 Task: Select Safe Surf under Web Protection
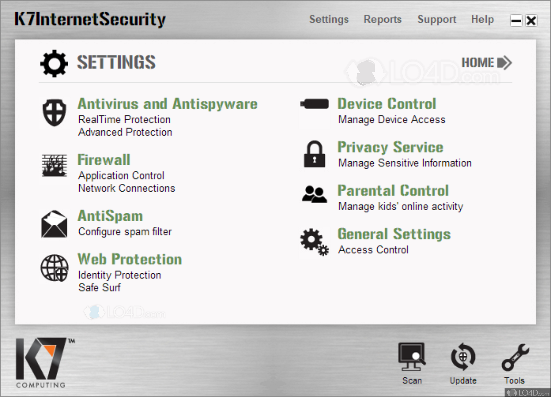coord(99,287)
